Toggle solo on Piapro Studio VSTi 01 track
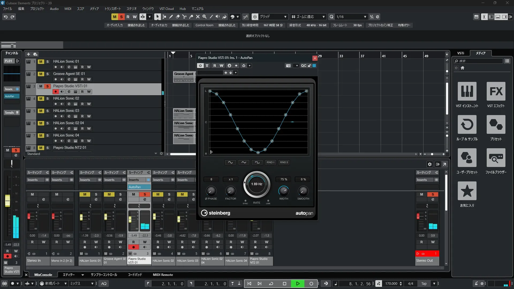Image resolution: width=514 pixels, height=289 pixels. click(x=47, y=86)
